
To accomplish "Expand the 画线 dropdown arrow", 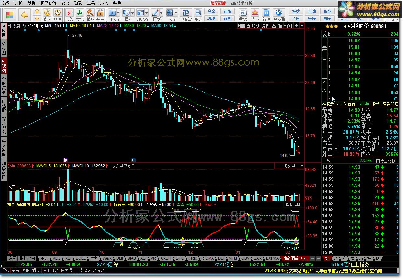I will point(162,13).
